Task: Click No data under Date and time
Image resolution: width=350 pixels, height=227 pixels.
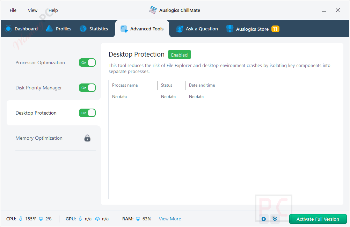Action: point(196,97)
